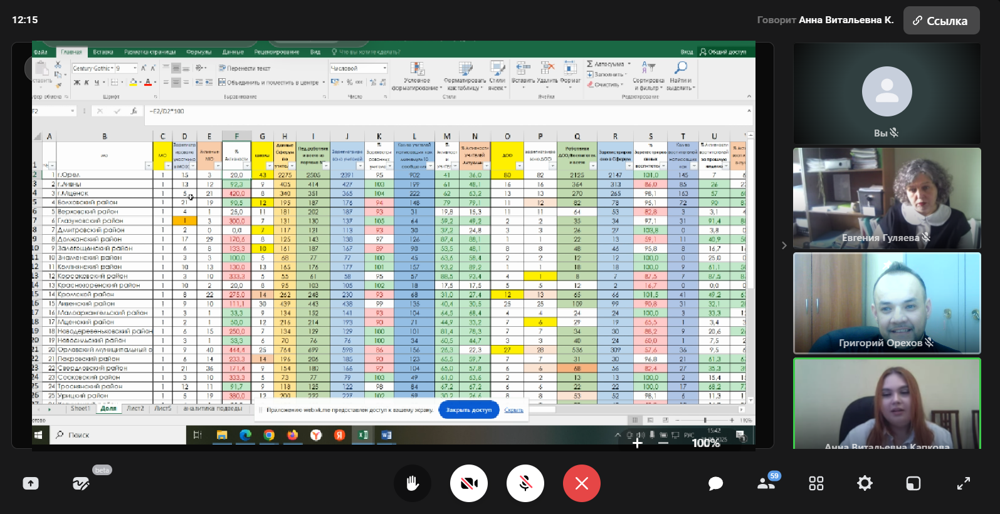This screenshot has width=1000, height=514.
Task: Turn on the camera
Action: point(469,483)
